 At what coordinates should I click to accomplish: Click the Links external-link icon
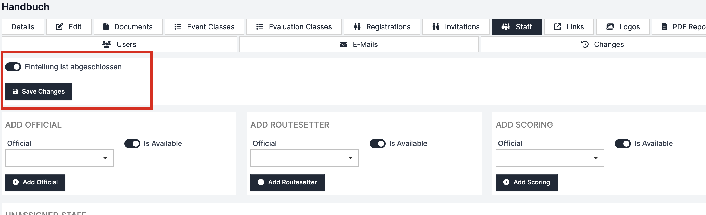point(557,27)
